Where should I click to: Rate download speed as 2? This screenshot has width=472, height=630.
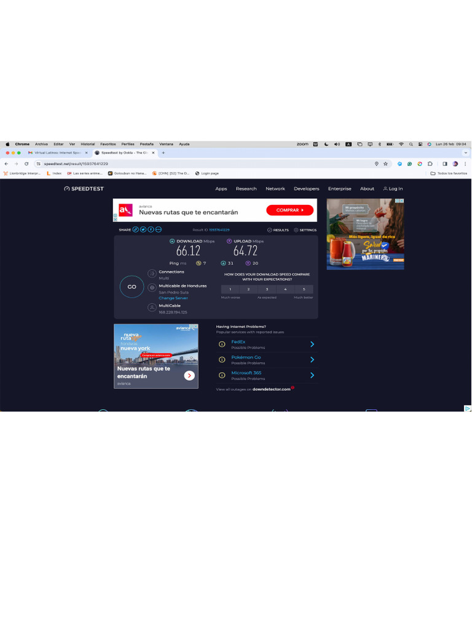coord(248,289)
